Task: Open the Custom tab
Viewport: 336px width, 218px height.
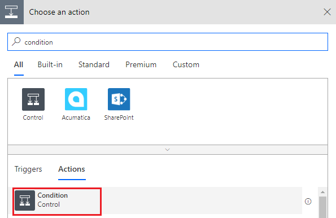Action: pos(186,65)
